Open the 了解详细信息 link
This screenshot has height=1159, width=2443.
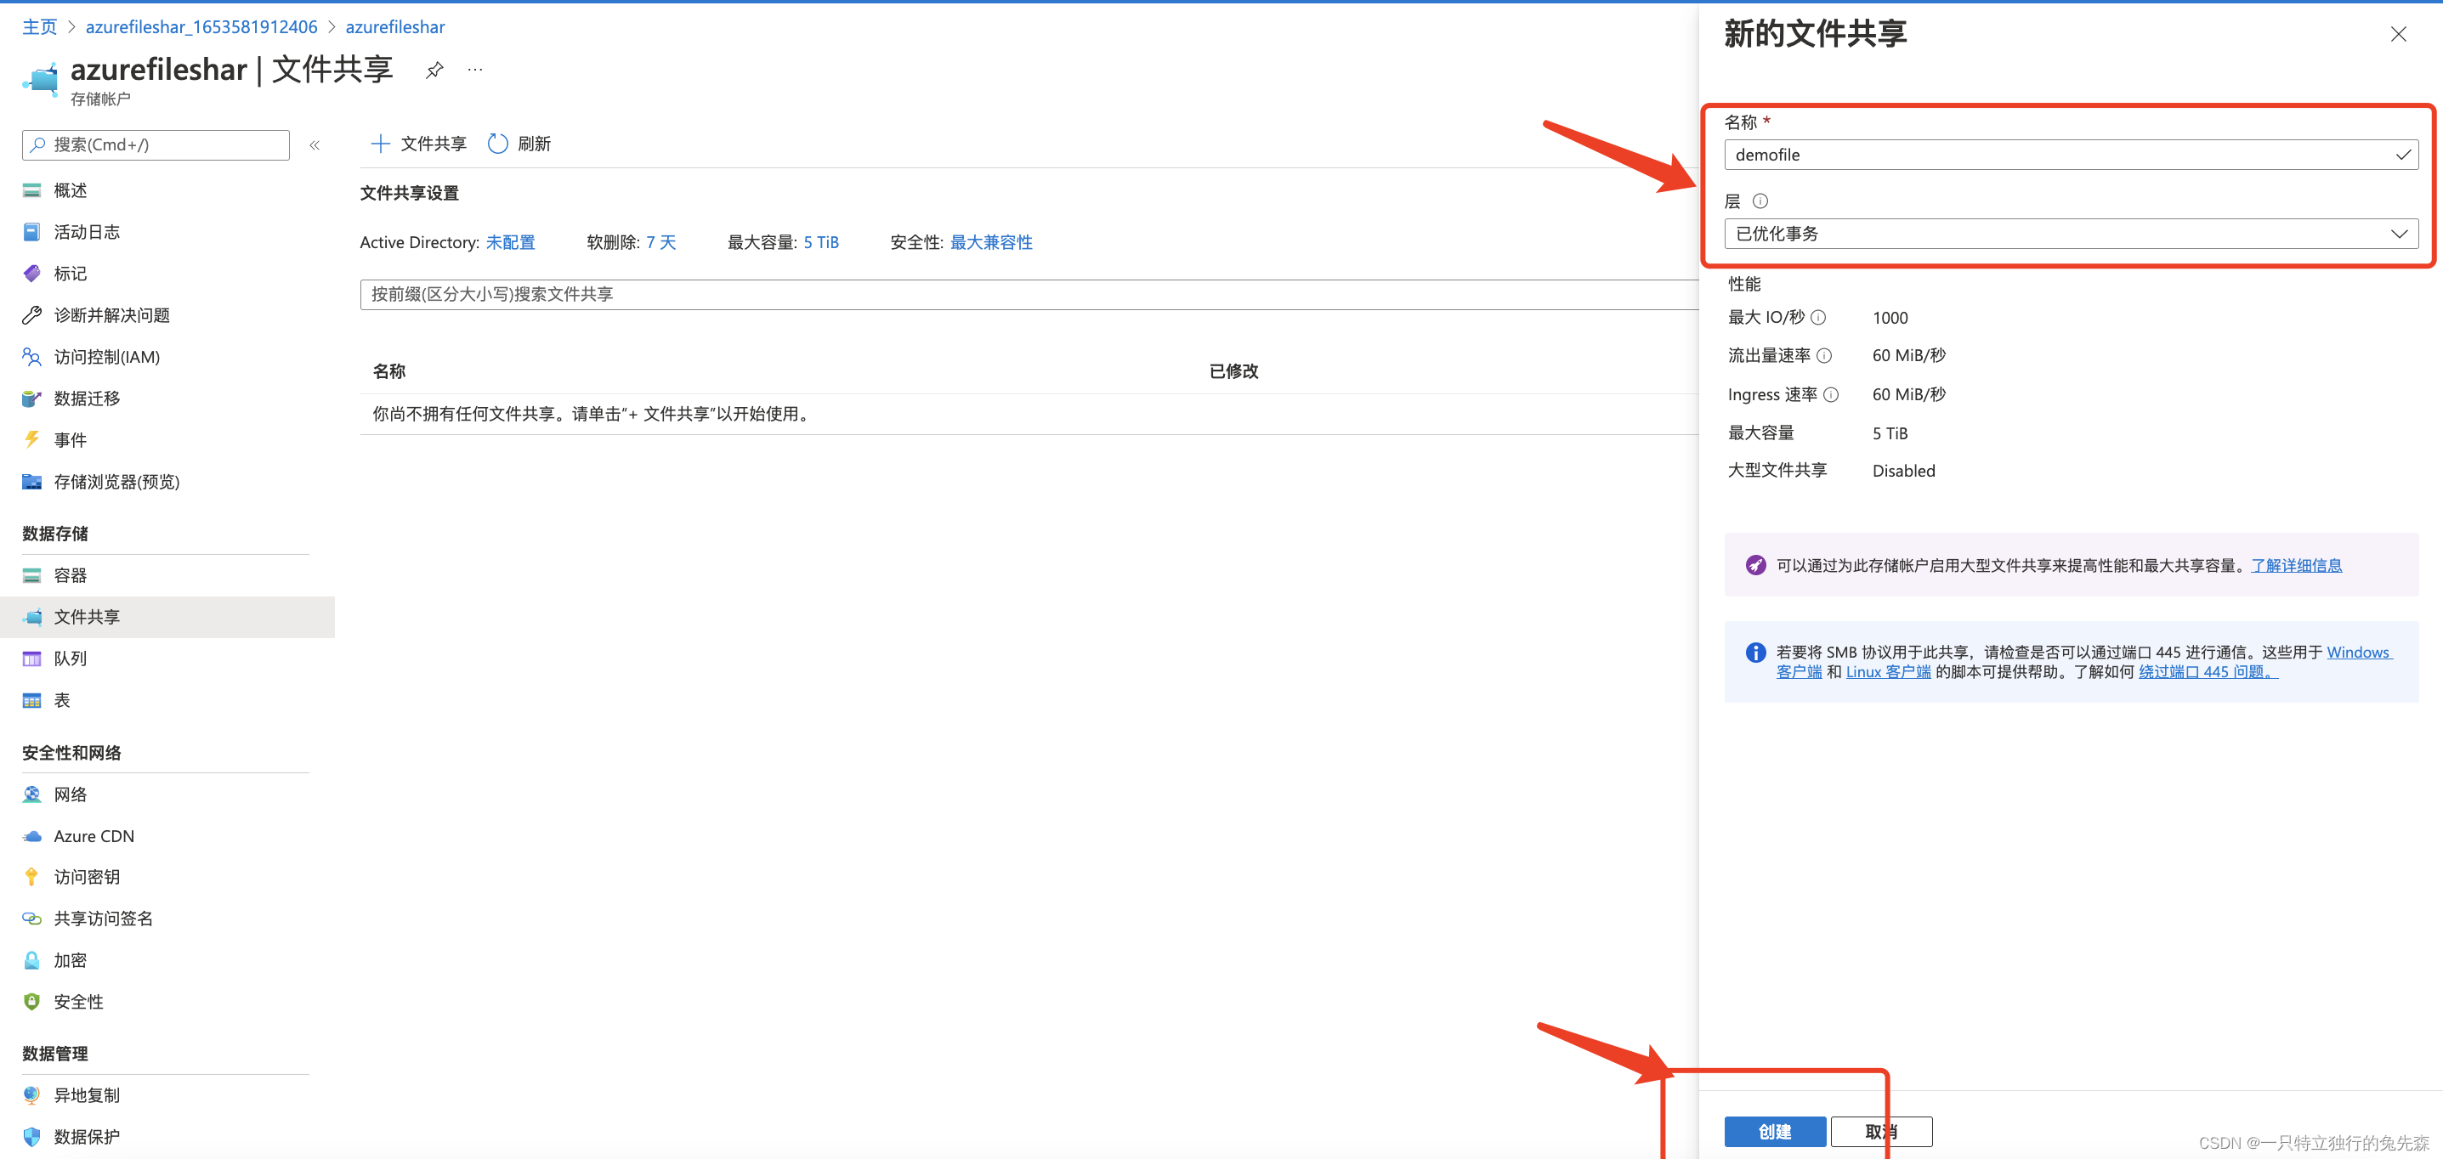coord(2296,566)
